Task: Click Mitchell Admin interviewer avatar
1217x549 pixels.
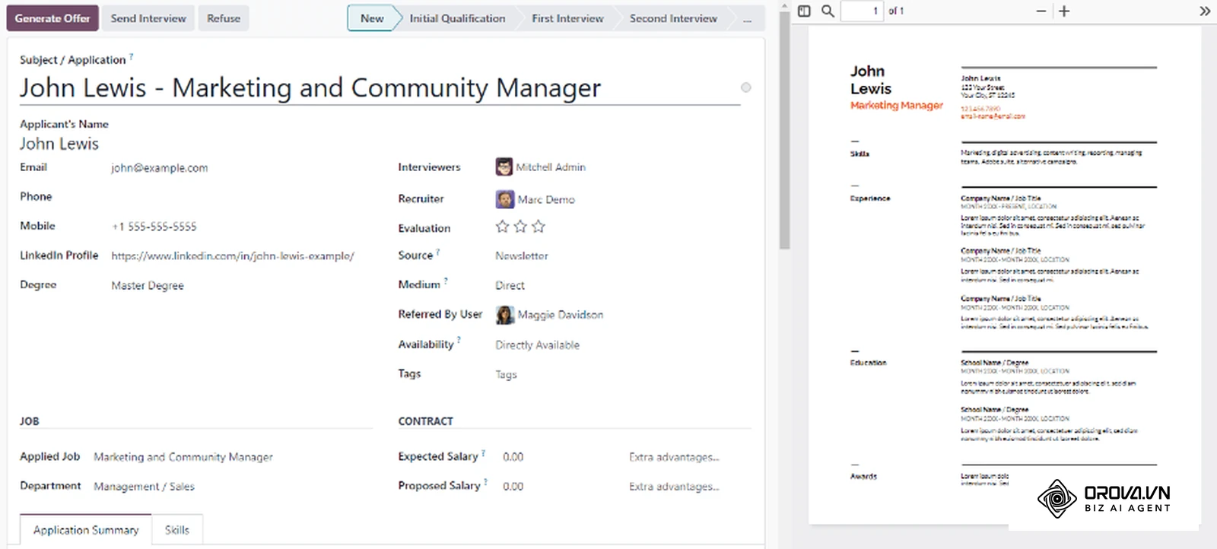Action: pos(504,167)
